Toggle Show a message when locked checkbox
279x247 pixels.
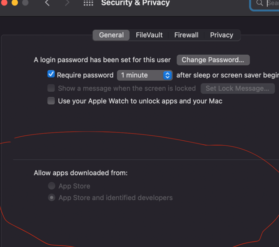pyautogui.click(x=51, y=88)
